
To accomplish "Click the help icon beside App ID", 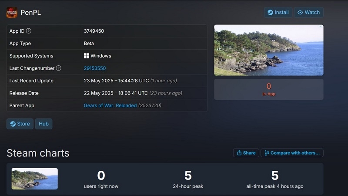I will [x=29, y=31].
